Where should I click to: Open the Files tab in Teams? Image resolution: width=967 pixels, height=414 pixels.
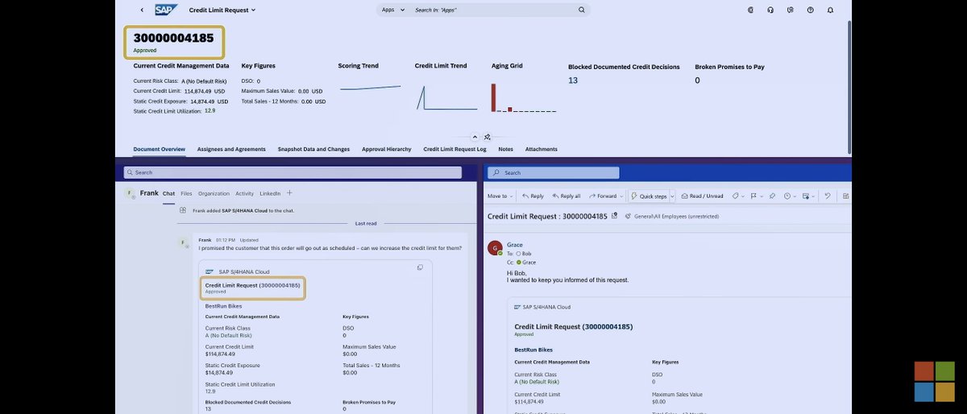pos(186,193)
